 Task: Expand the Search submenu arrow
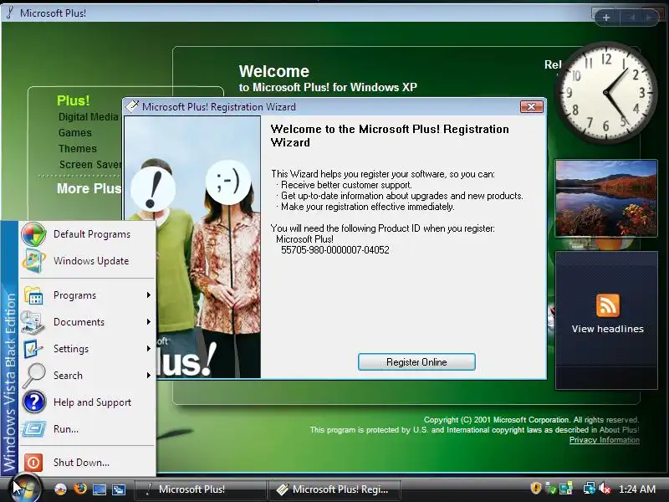[149, 375]
